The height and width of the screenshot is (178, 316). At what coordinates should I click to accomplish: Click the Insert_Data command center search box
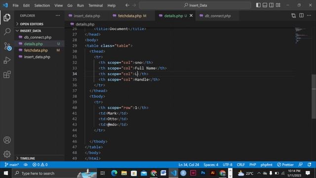195,5
